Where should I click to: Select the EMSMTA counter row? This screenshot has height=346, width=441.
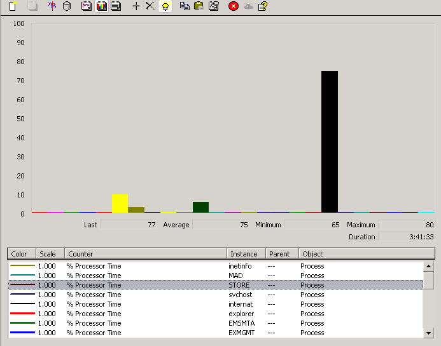[216, 323]
